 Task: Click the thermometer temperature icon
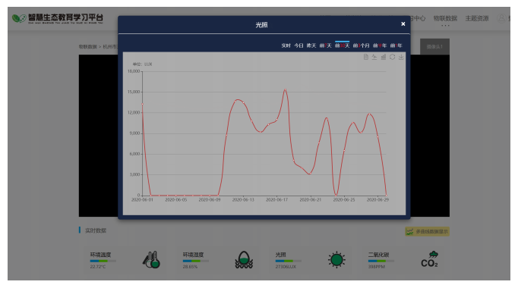coord(152,260)
